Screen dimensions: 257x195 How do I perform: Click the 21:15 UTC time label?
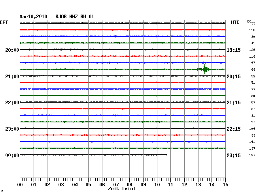234,103
